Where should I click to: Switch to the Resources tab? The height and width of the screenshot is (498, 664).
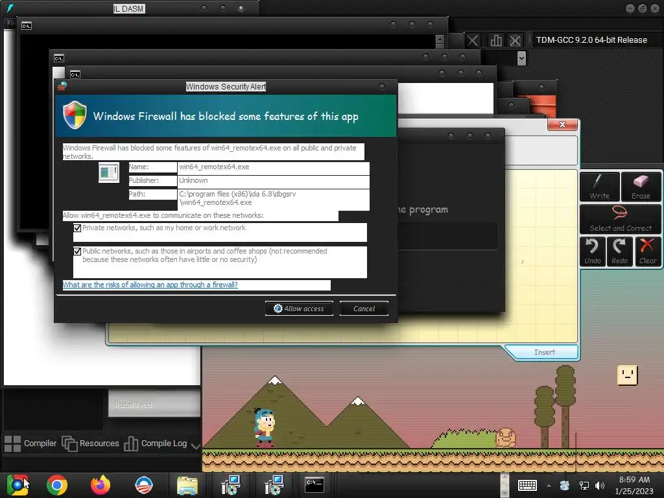pyautogui.click(x=91, y=444)
